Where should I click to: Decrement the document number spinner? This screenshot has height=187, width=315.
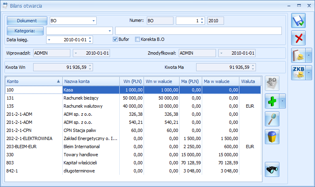(202, 22)
